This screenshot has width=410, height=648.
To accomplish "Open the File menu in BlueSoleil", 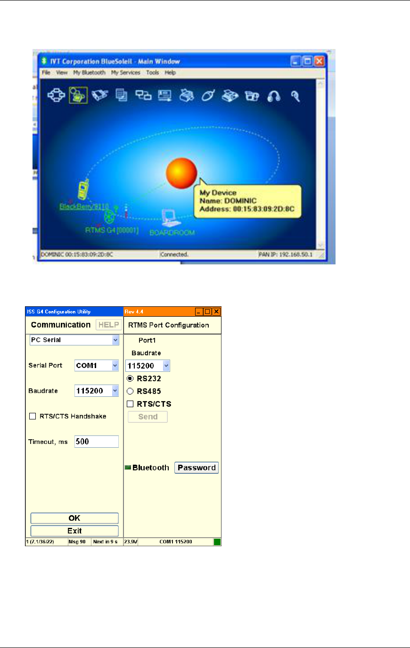I will [x=46, y=73].
